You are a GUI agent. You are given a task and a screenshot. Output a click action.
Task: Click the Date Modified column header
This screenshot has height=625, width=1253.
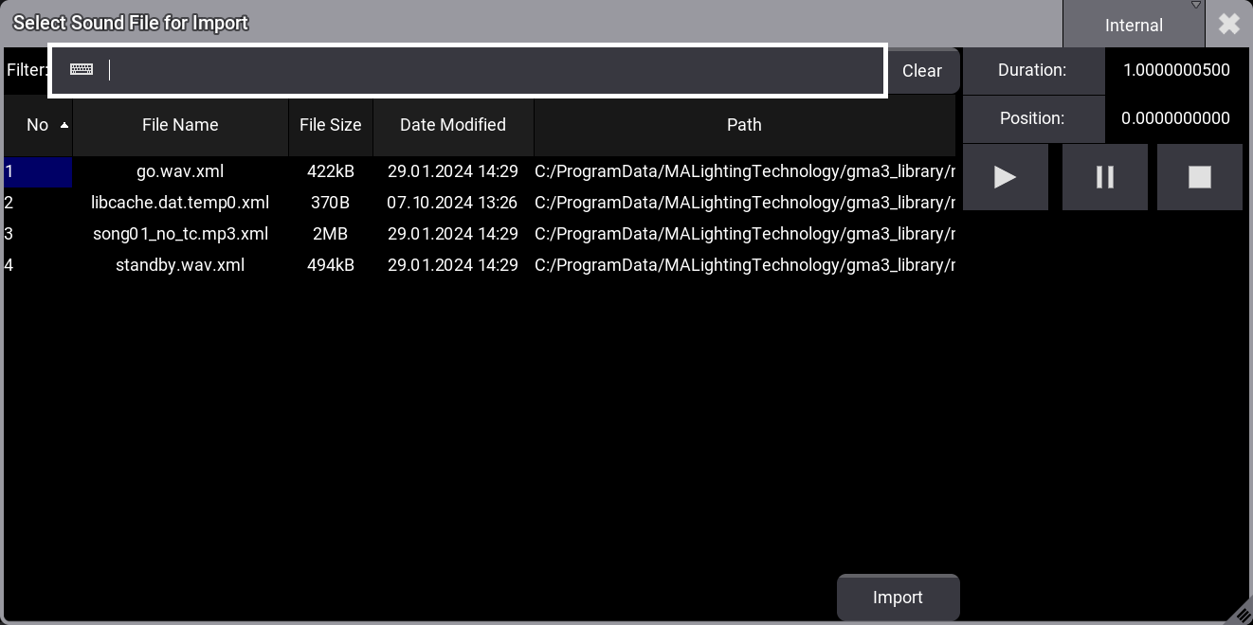click(453, 124)
